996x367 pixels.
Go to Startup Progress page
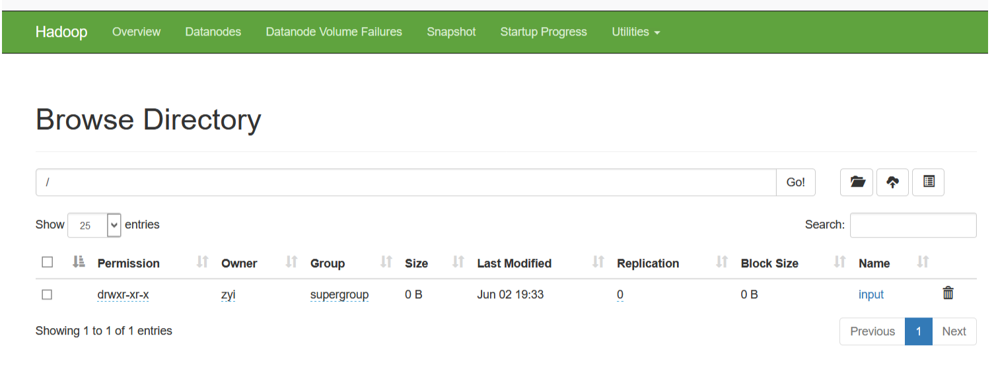click(544, 32)
